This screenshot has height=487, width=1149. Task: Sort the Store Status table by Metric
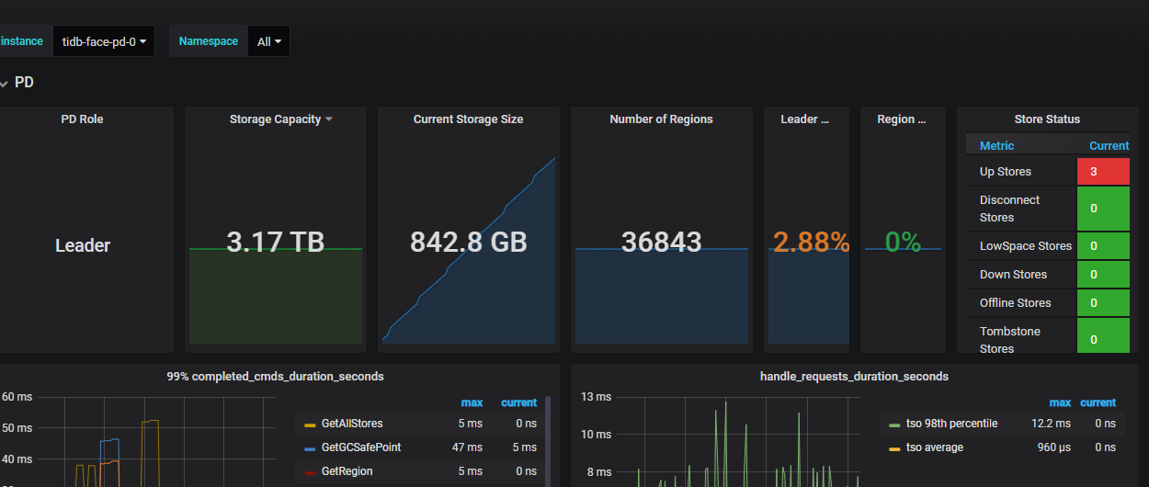point(996,145)
